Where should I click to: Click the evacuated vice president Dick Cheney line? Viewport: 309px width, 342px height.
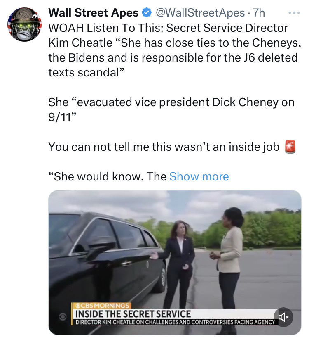(171, 109)
